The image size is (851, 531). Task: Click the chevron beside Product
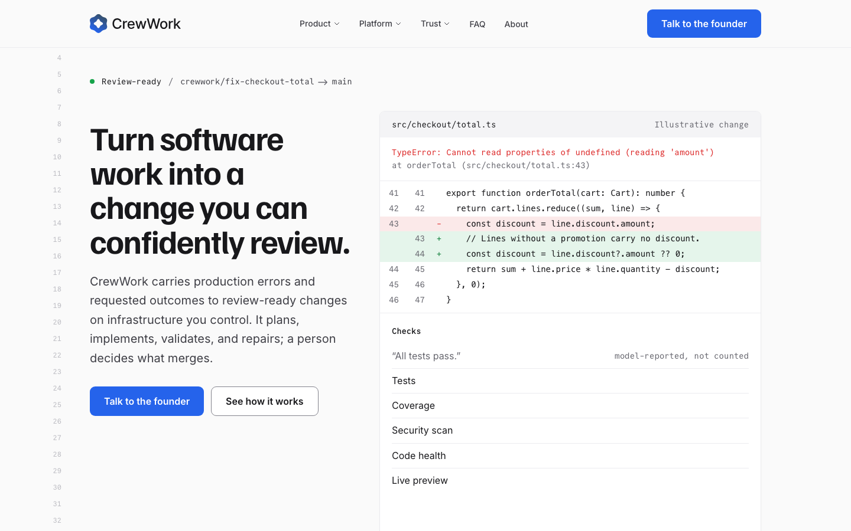pos(337,24)
